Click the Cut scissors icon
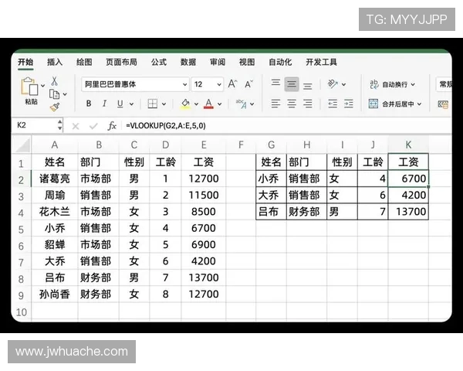Viewport: 463px width, 371px height. [x=54, y=80]
